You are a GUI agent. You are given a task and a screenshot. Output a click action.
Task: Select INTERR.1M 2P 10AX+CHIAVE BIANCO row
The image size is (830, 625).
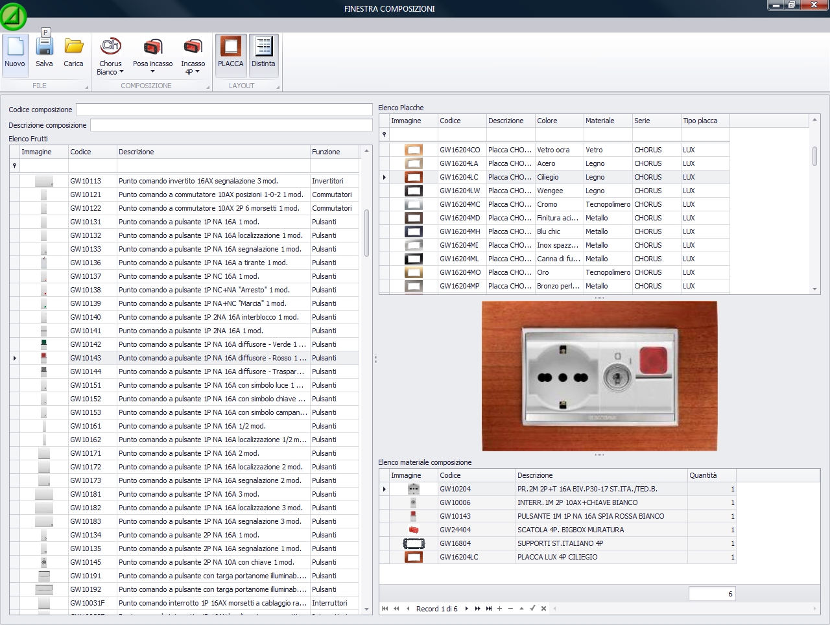[558, 502]
